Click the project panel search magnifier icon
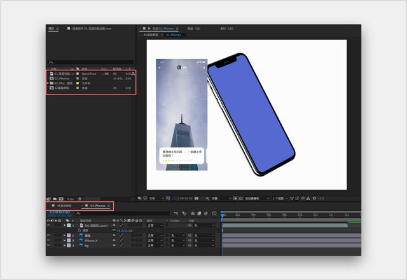The height and width of the screenshot is (280, 407). (x=51, y=62)
